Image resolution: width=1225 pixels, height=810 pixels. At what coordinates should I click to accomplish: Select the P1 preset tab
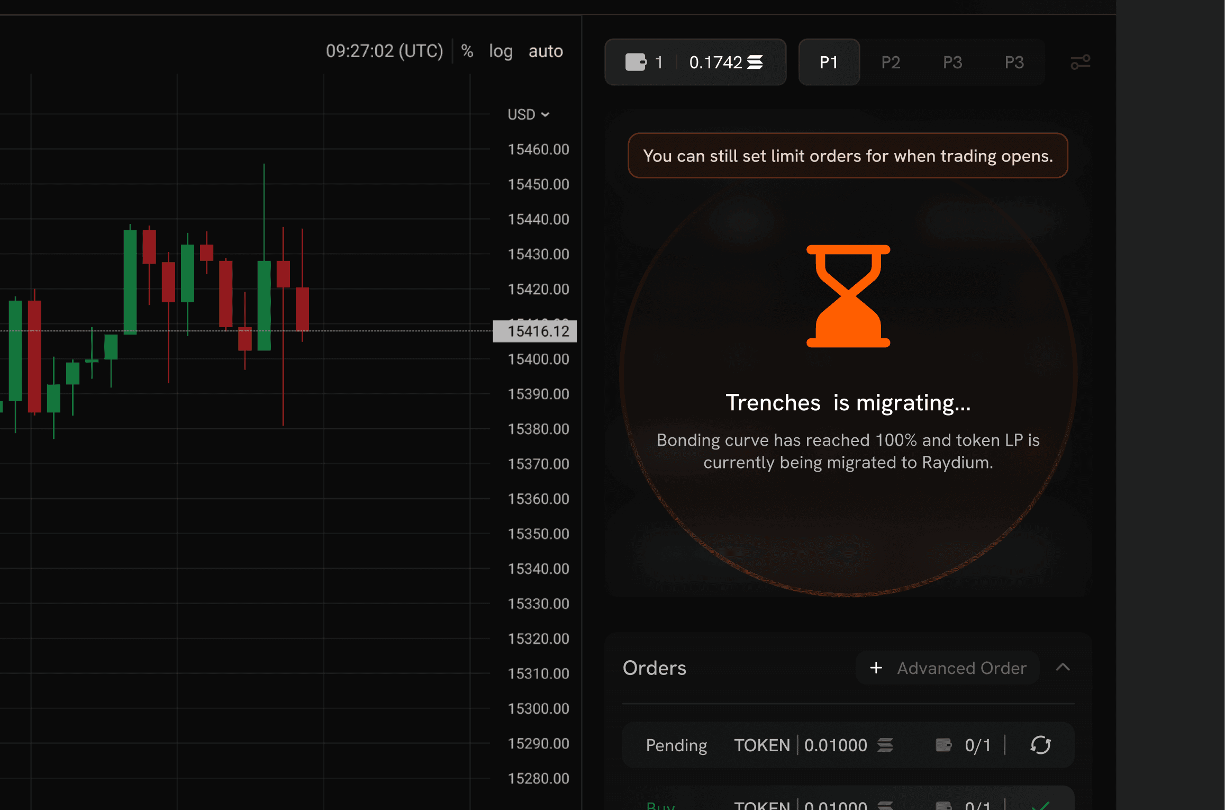pyautogui.click(x=829, y=62)
